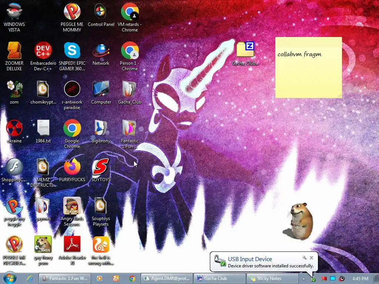
Task: Open the media player taskbar icon
Action: click(99, 278)
